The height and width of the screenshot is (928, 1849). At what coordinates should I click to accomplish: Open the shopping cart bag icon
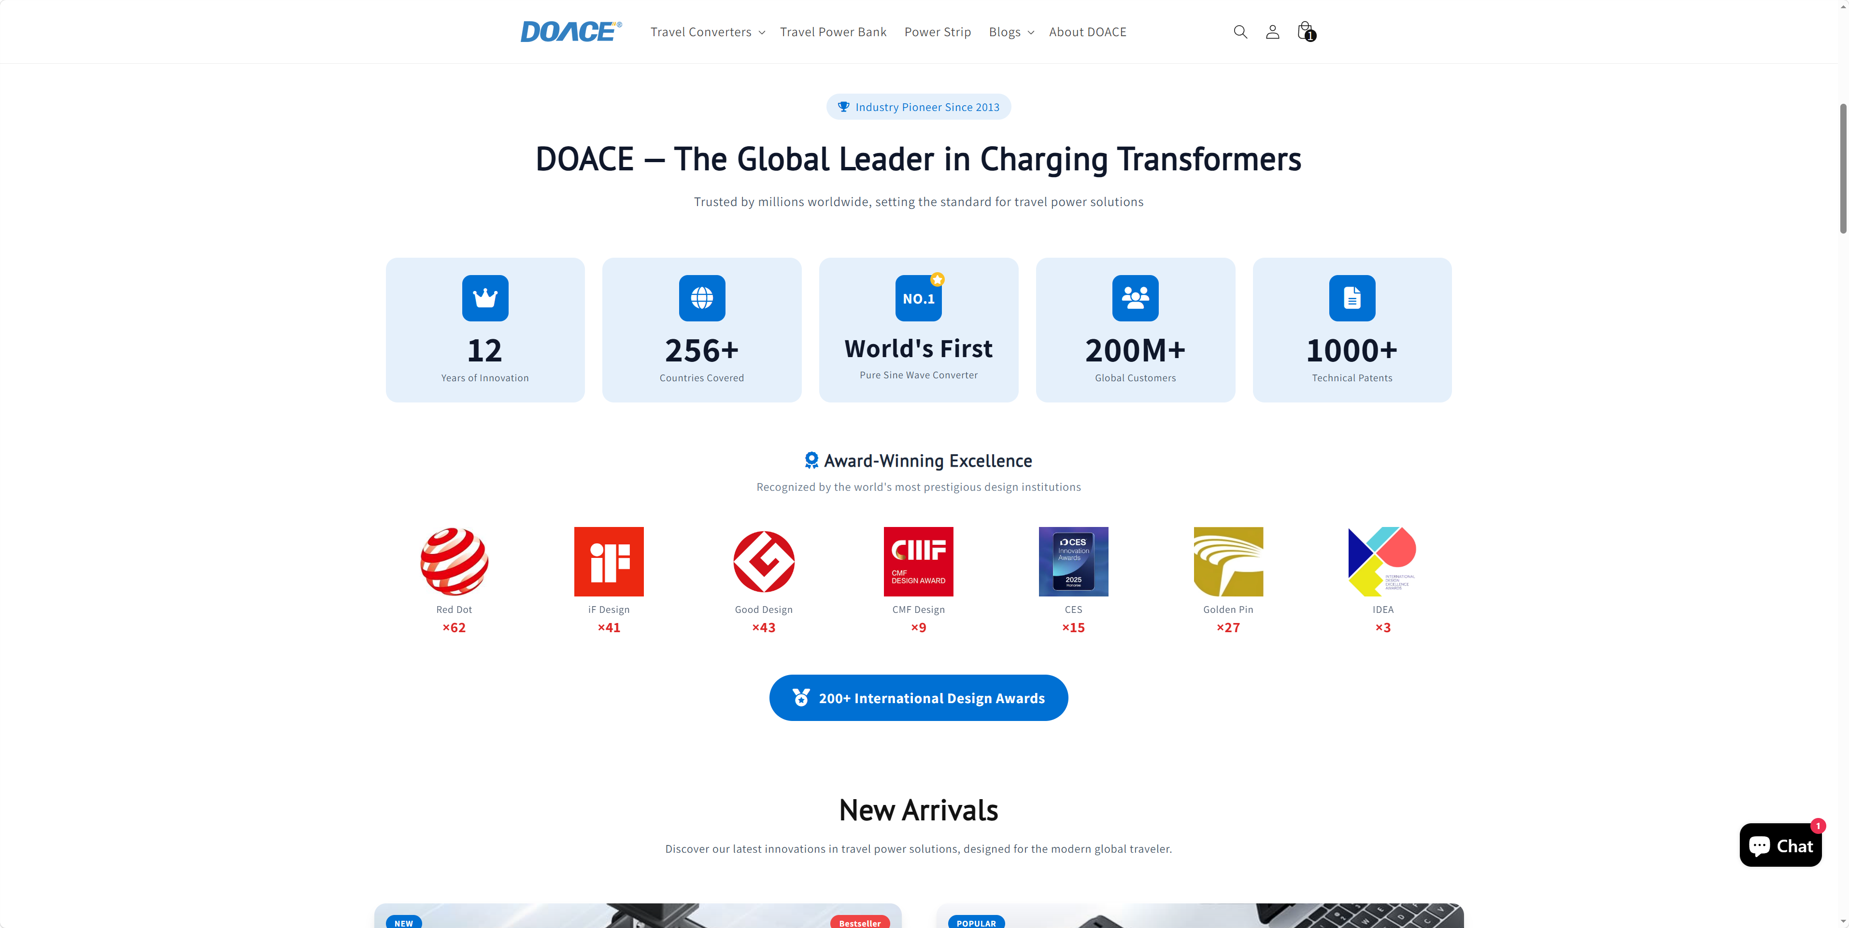pos(1304,31)
